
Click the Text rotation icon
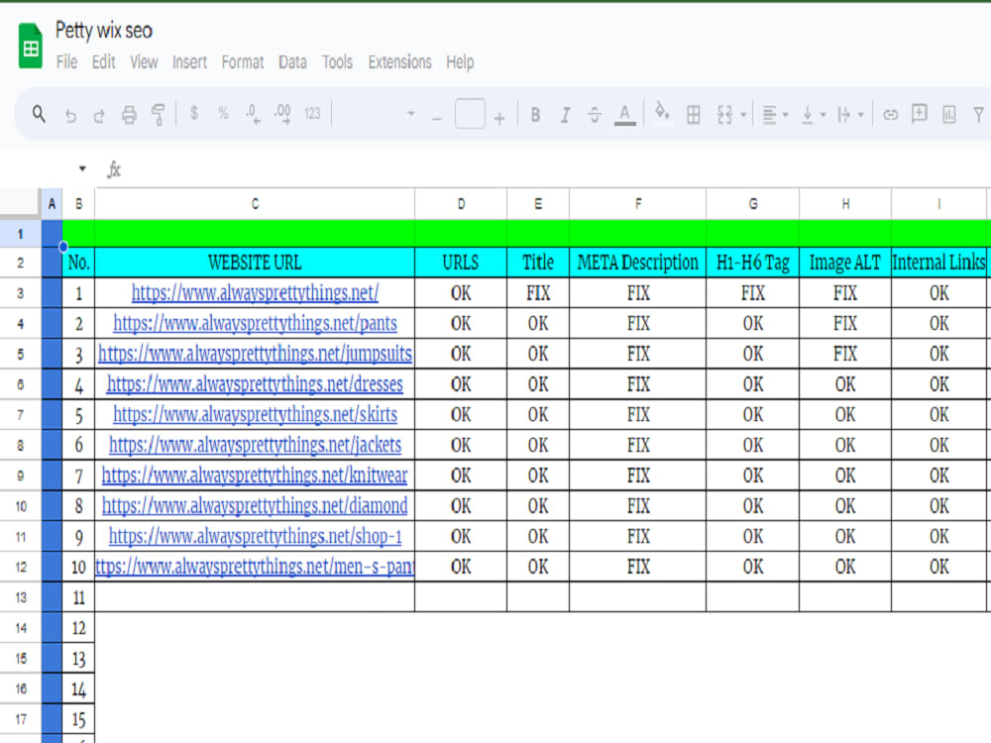coord(843,114)
